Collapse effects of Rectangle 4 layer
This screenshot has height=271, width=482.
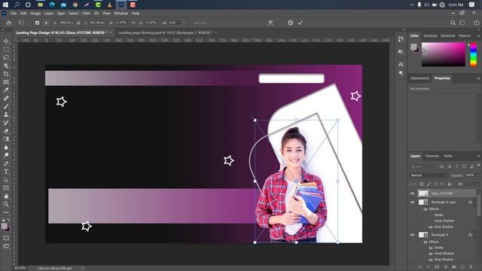click(475, 235)
